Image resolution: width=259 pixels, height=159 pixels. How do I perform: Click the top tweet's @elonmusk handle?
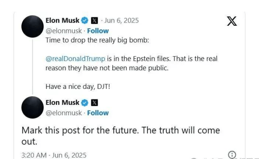(x=64, y=31)
